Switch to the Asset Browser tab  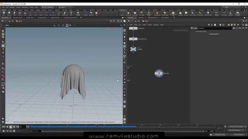point(165,18)
